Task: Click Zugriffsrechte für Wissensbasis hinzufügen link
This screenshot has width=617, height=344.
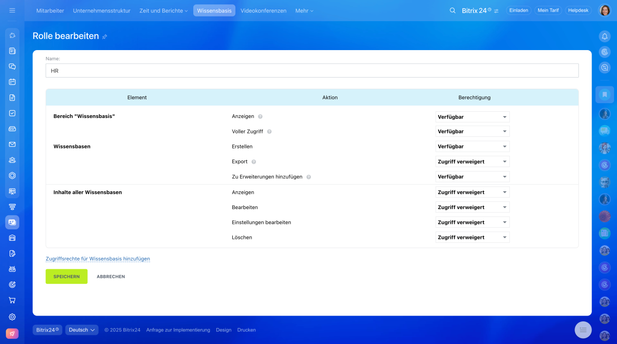Action: [98, 259]
